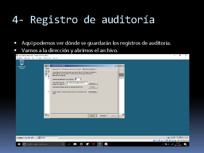Open File Explorer from host taskbar
Viewport: 204px width, 153px height.
tap(75, 144)
